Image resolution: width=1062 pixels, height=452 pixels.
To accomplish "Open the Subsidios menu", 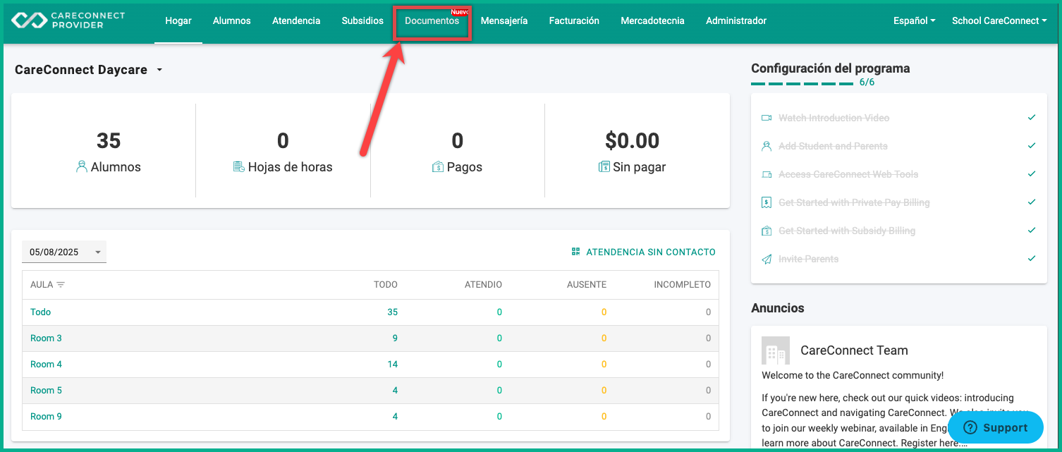I will tap(362, 20).
